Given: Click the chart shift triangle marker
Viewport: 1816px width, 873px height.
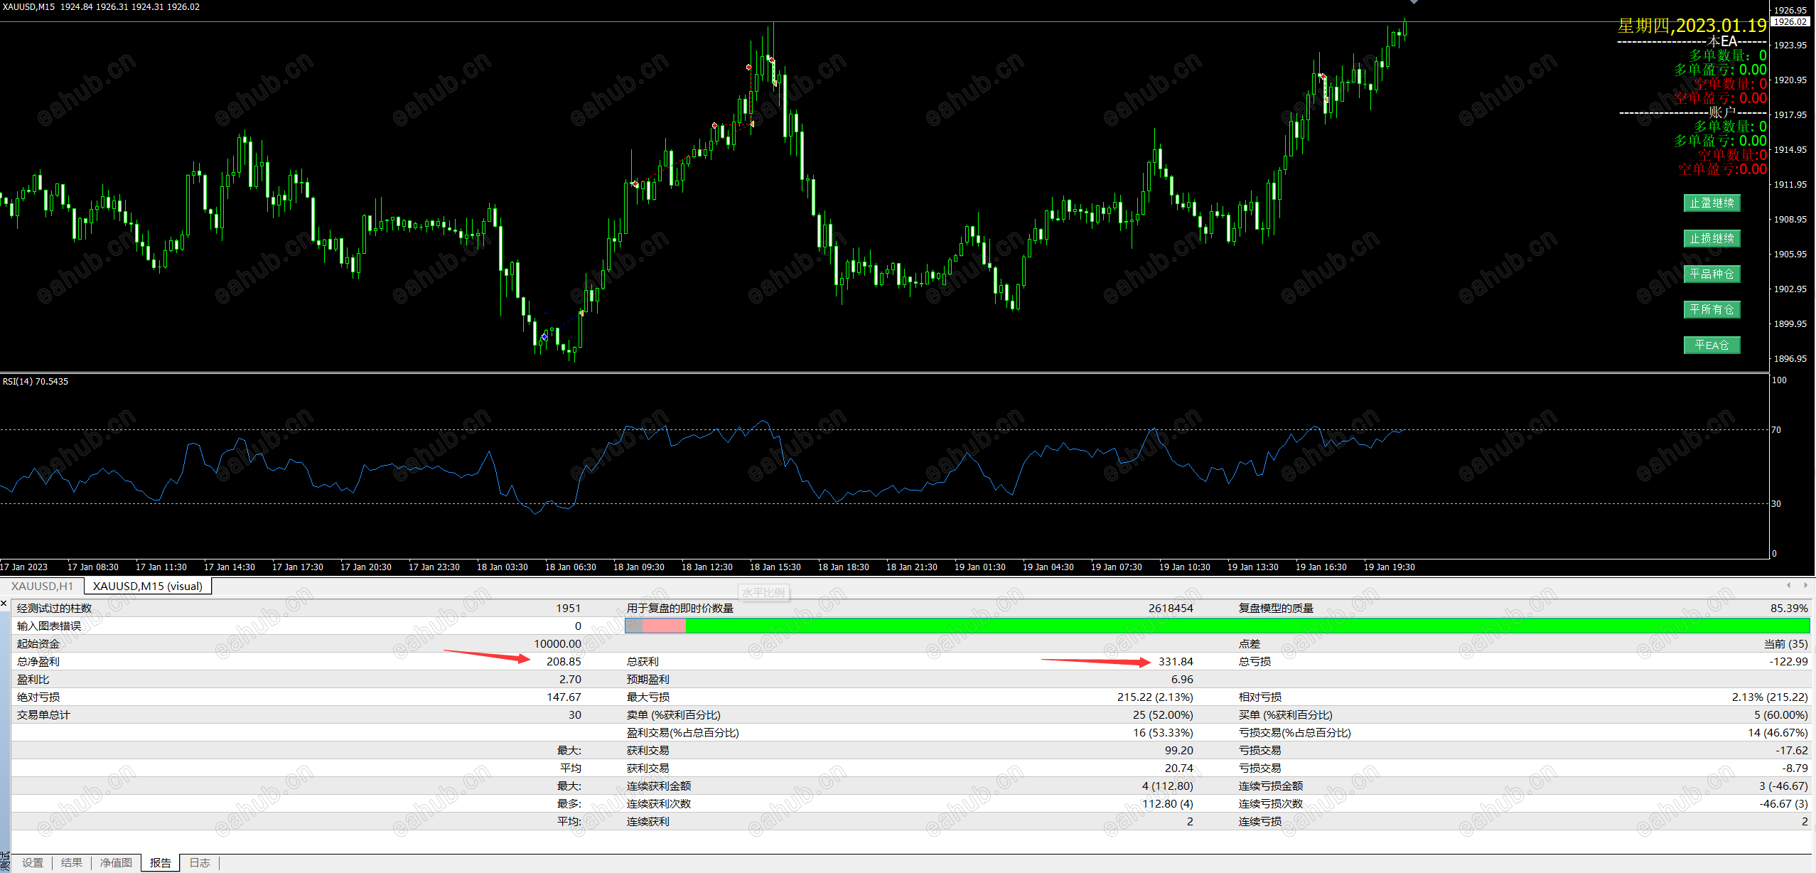Looking at the screenshot, I should coord(1414,2).
